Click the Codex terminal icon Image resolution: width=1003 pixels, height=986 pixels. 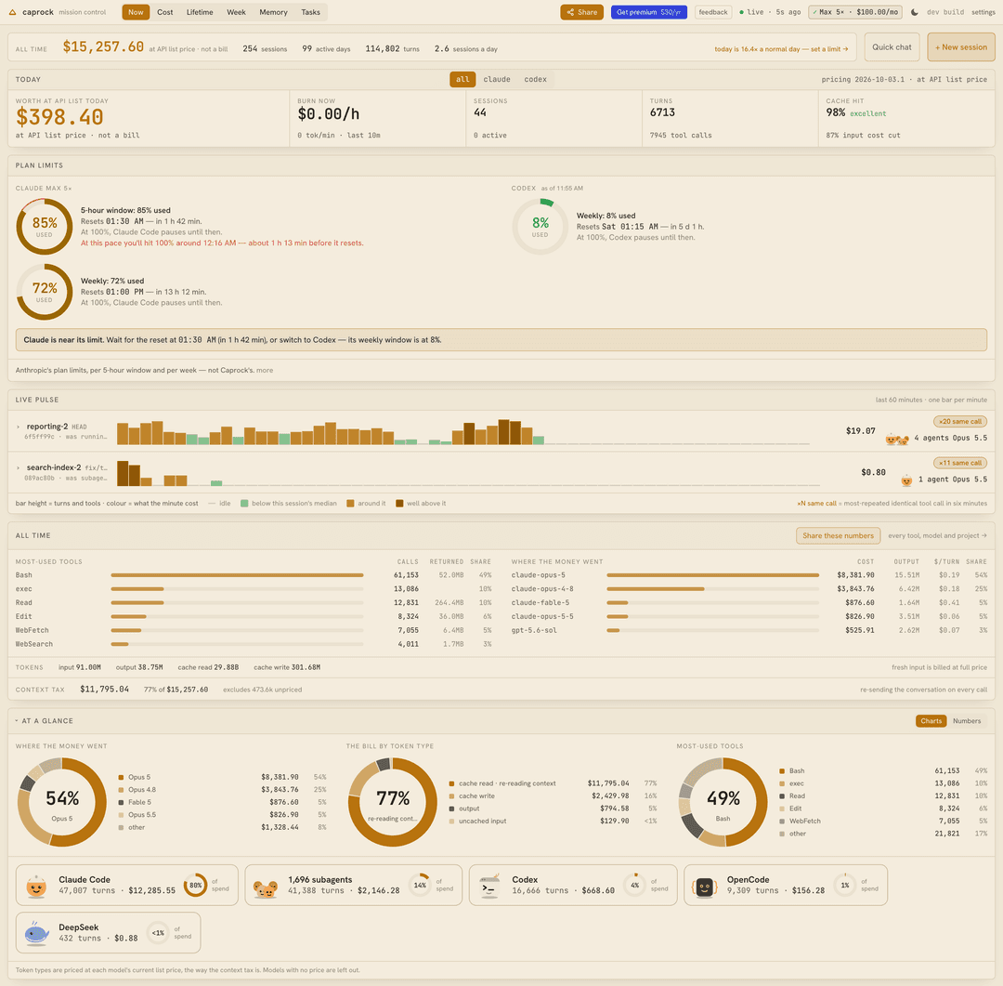point(489,887)
